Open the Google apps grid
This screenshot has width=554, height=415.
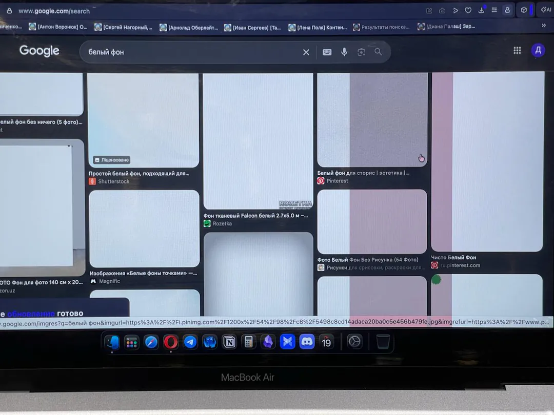517,50
